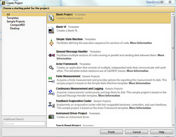176x137 pixels.
Task: Open Help for Create Project
Action: pos(161,132)
